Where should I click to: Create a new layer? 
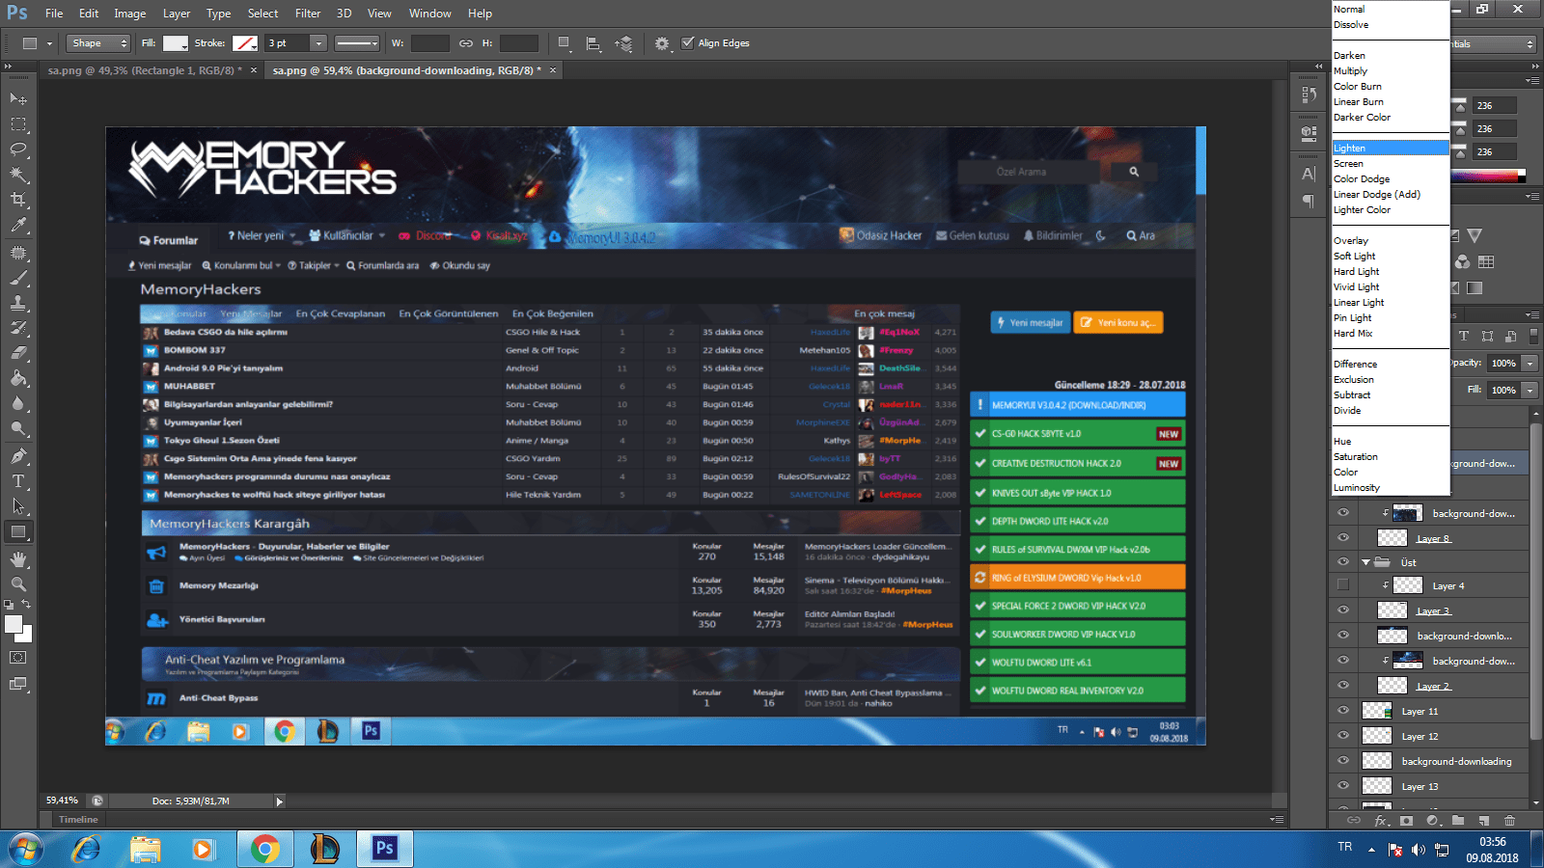[1484, 821]
